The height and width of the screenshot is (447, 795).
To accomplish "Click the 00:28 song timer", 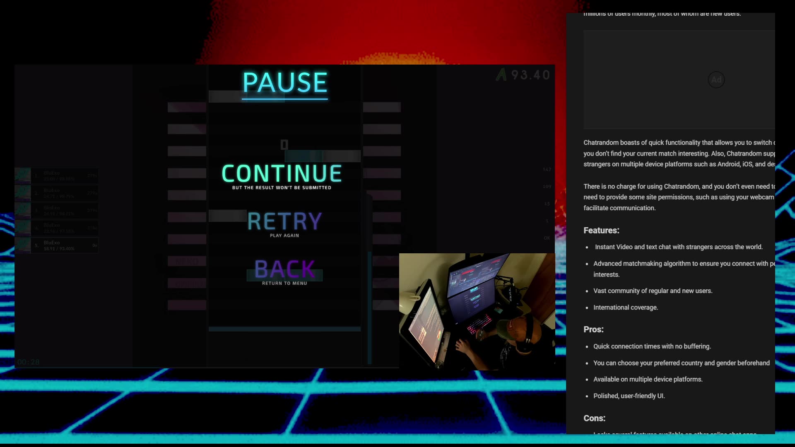I will coord(28,362).
